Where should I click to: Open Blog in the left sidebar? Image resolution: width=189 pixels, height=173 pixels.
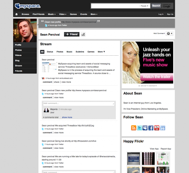pos(25,60)
